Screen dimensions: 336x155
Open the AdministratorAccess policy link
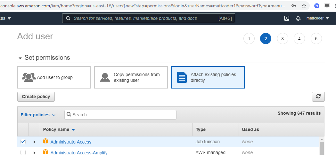tap(71, 142)
